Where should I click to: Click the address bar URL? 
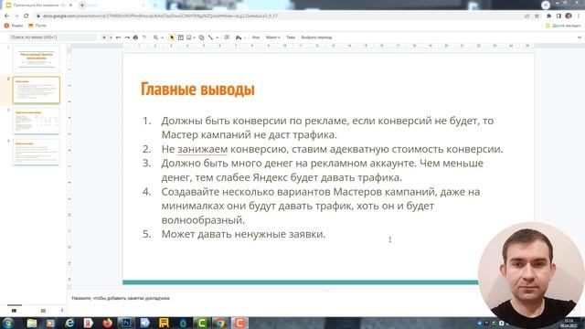[160, 16]
